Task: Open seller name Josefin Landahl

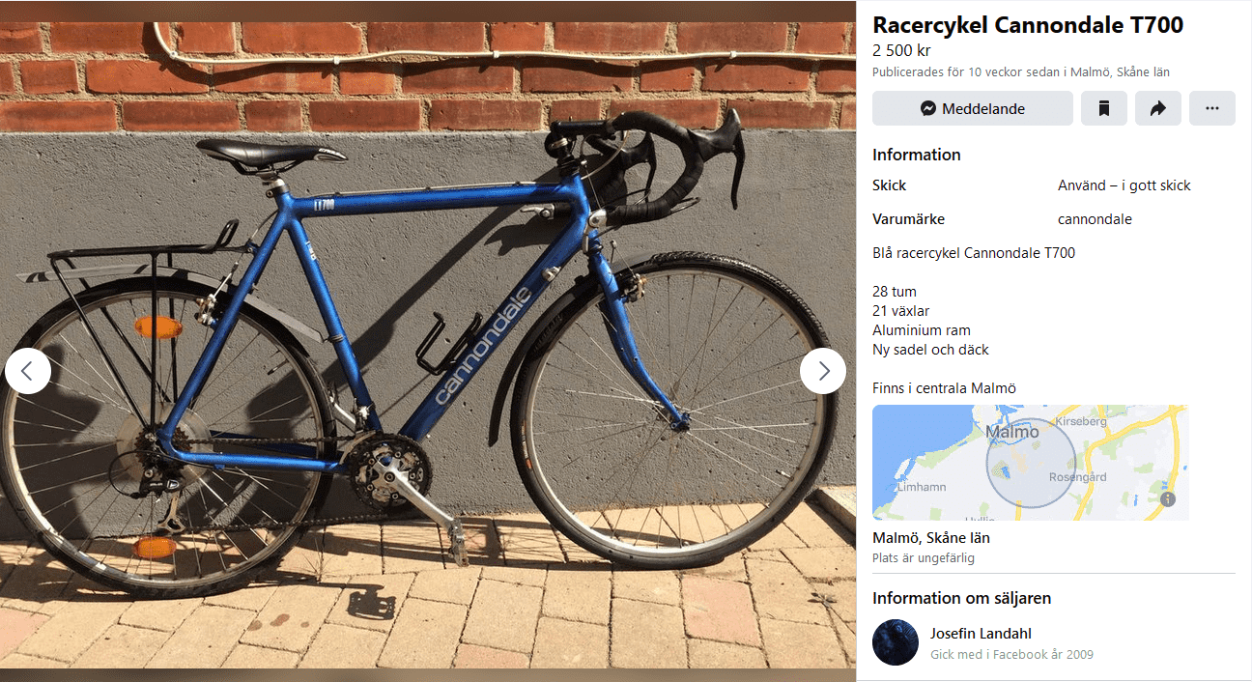Action: [981, 634]
